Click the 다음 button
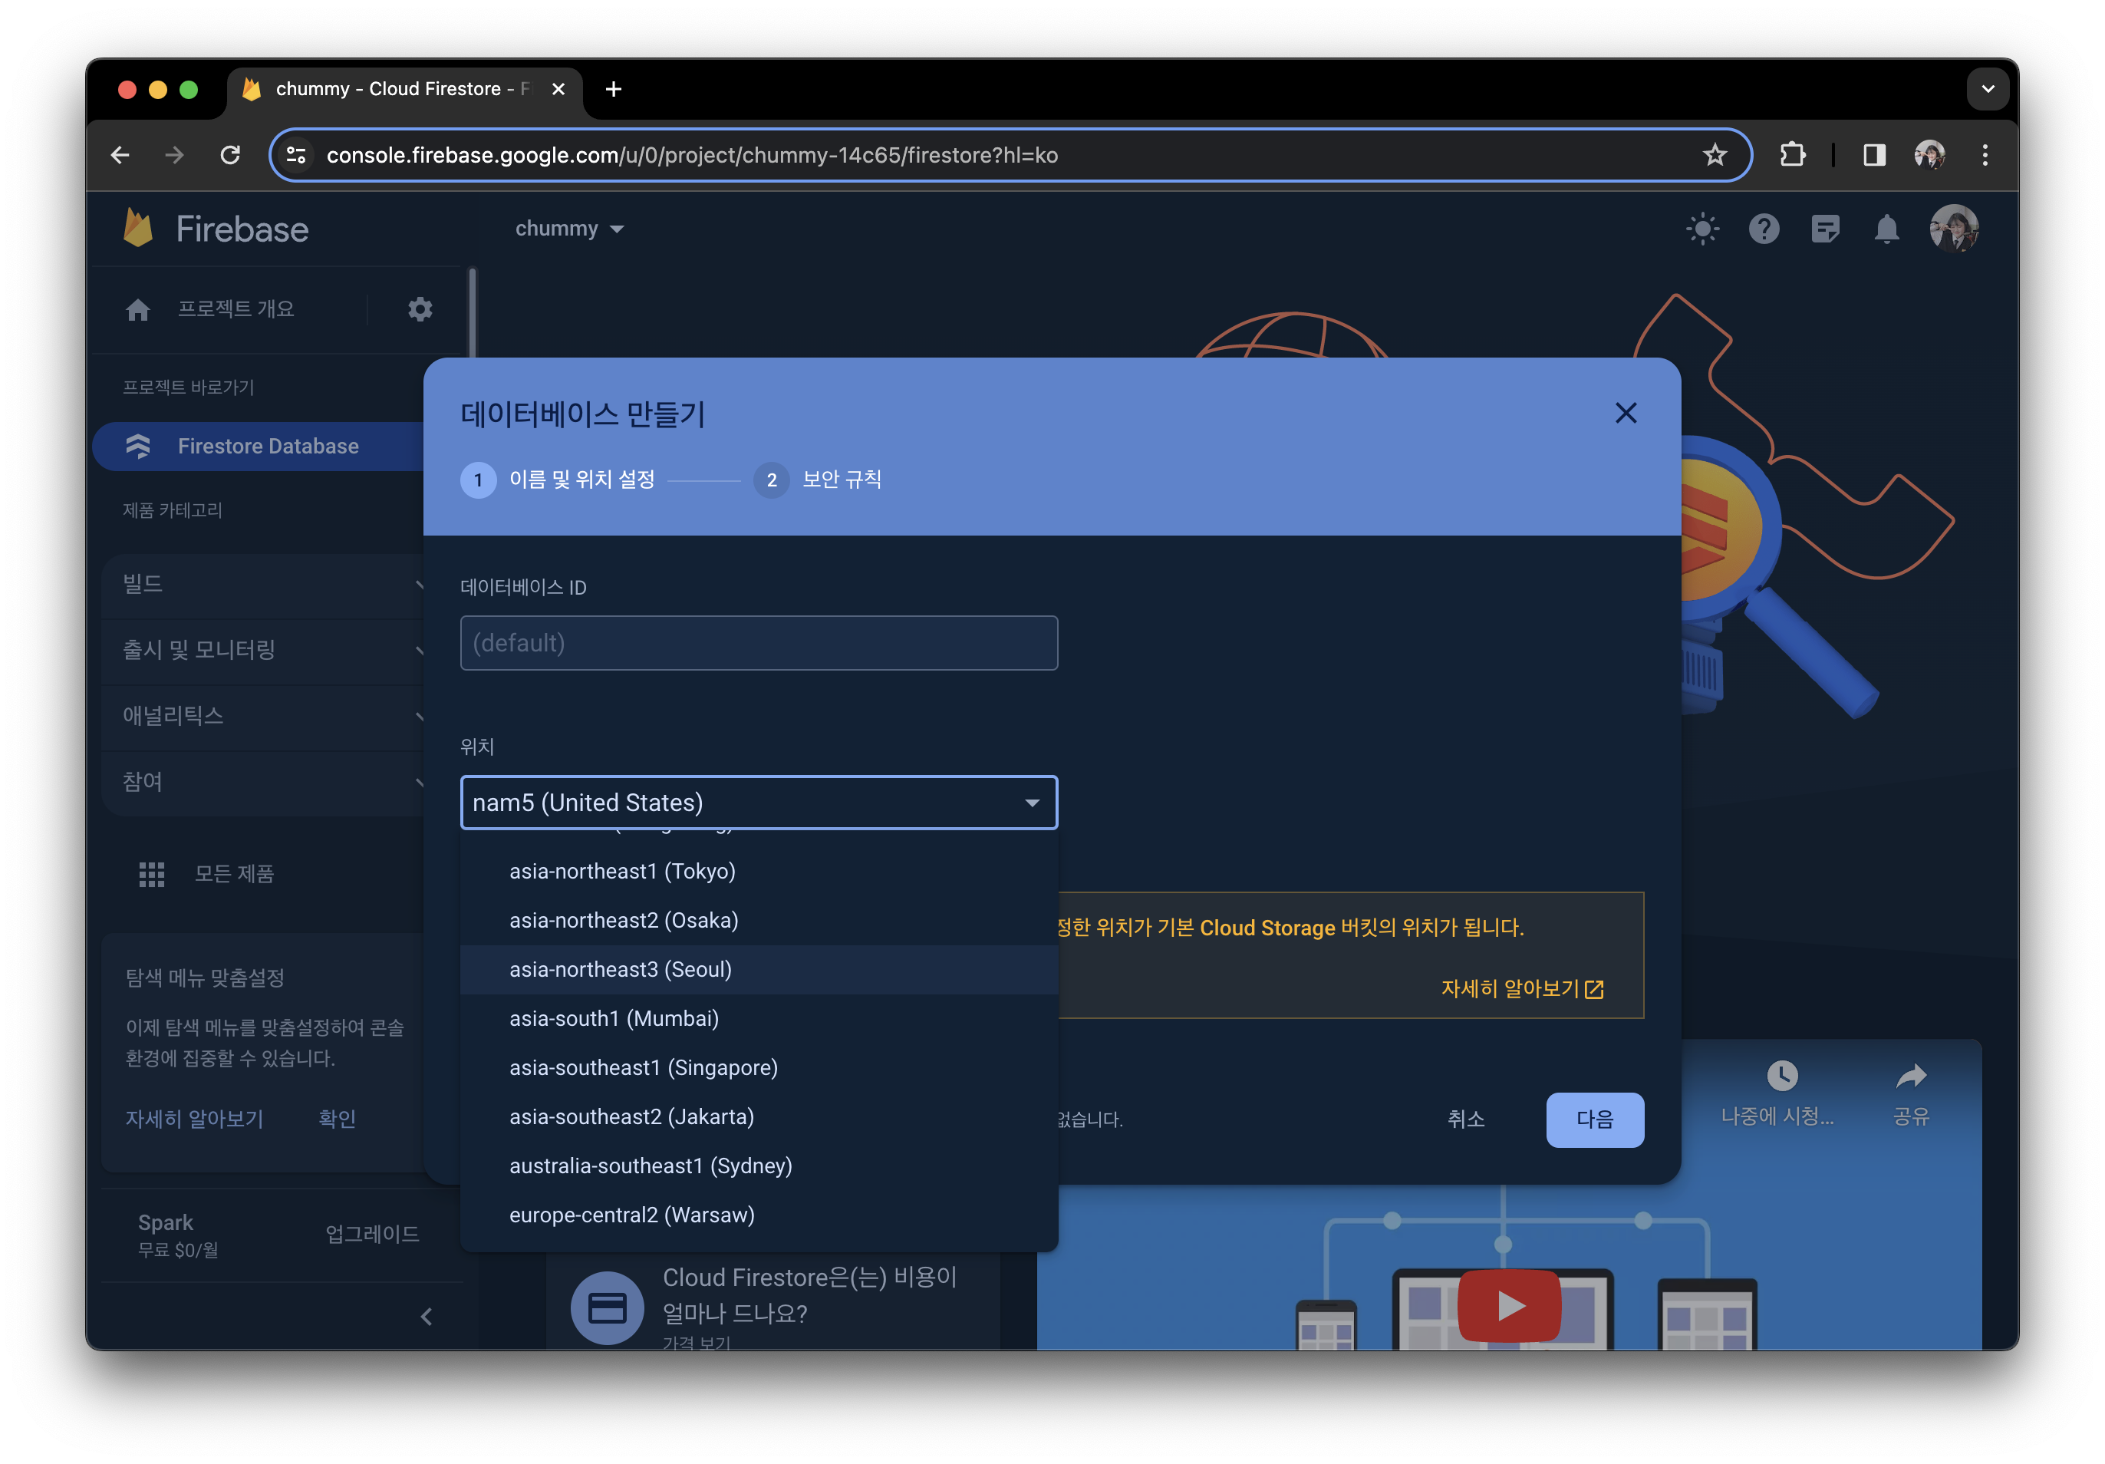 1594,1120
